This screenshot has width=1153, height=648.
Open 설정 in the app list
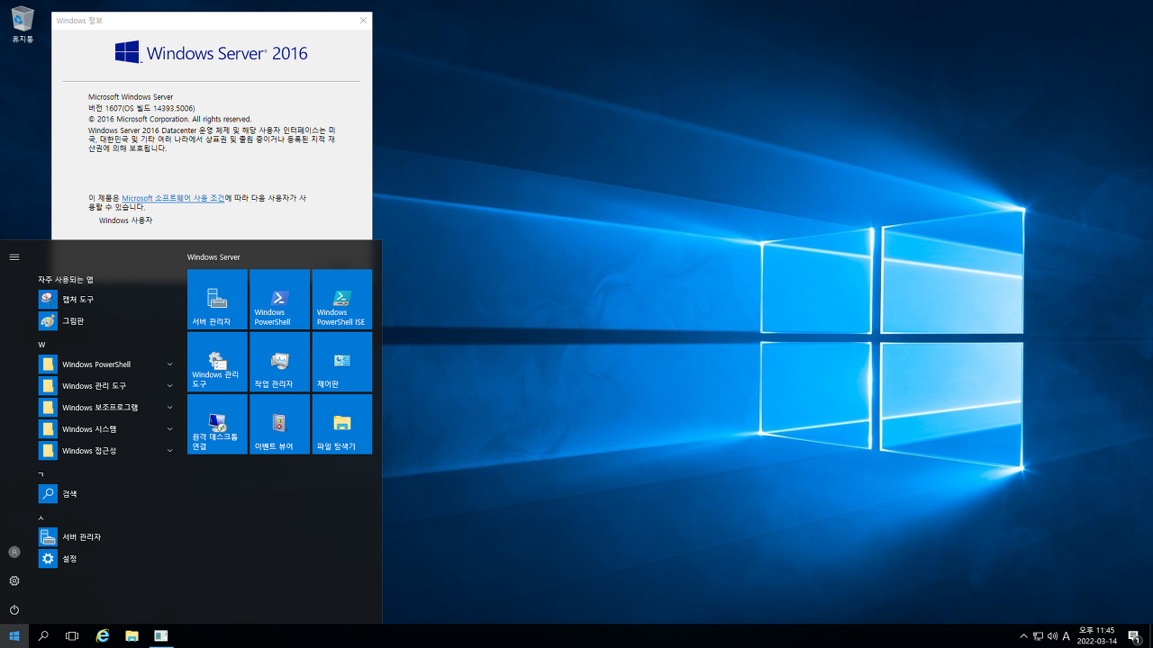(x=108, y=558)
